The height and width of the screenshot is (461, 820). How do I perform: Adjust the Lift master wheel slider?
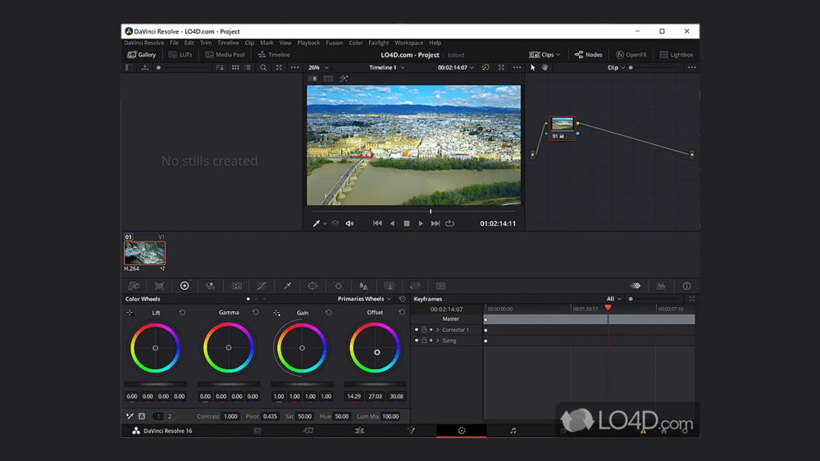[155, 384]
